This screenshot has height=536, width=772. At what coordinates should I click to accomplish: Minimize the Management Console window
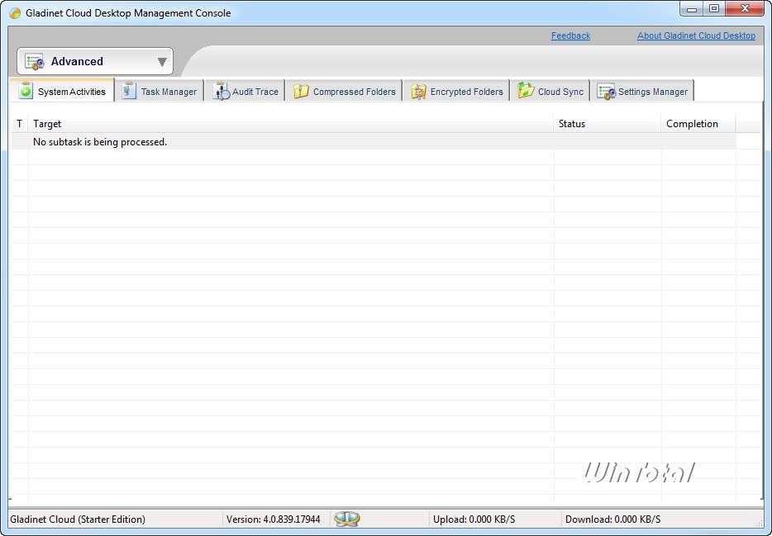coord(692,9)
